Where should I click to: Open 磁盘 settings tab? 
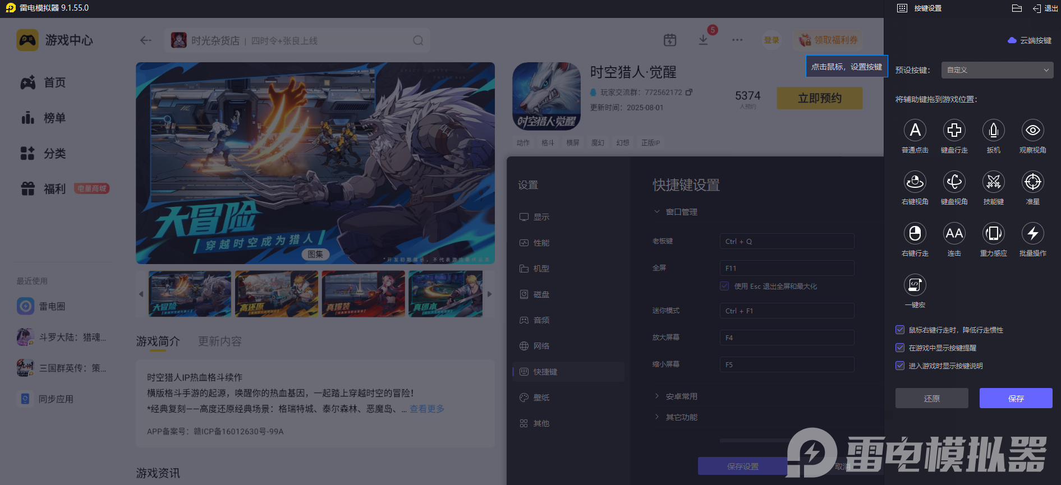[568, 294]
